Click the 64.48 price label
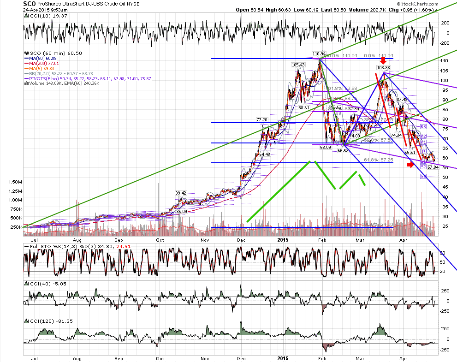 [265, 154]
